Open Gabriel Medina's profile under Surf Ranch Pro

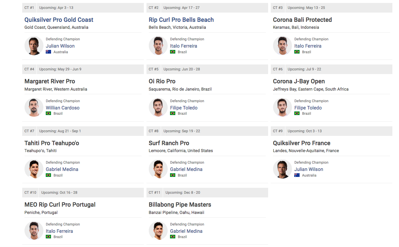tap(186, 169)
